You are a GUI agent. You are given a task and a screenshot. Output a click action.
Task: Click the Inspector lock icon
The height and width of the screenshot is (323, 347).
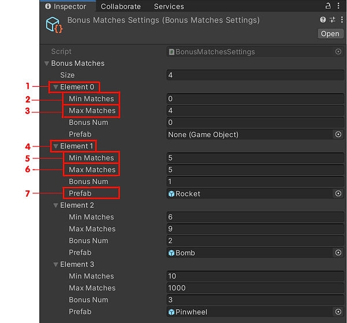pyautogui.click(x=328, y=6)
